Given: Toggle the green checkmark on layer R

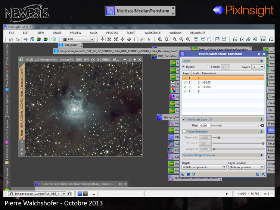Looking at the screenshot, I should [185, 91].
